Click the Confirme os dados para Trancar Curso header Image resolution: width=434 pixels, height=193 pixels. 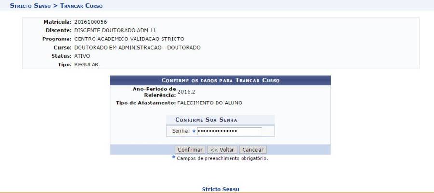coord(220,80)
